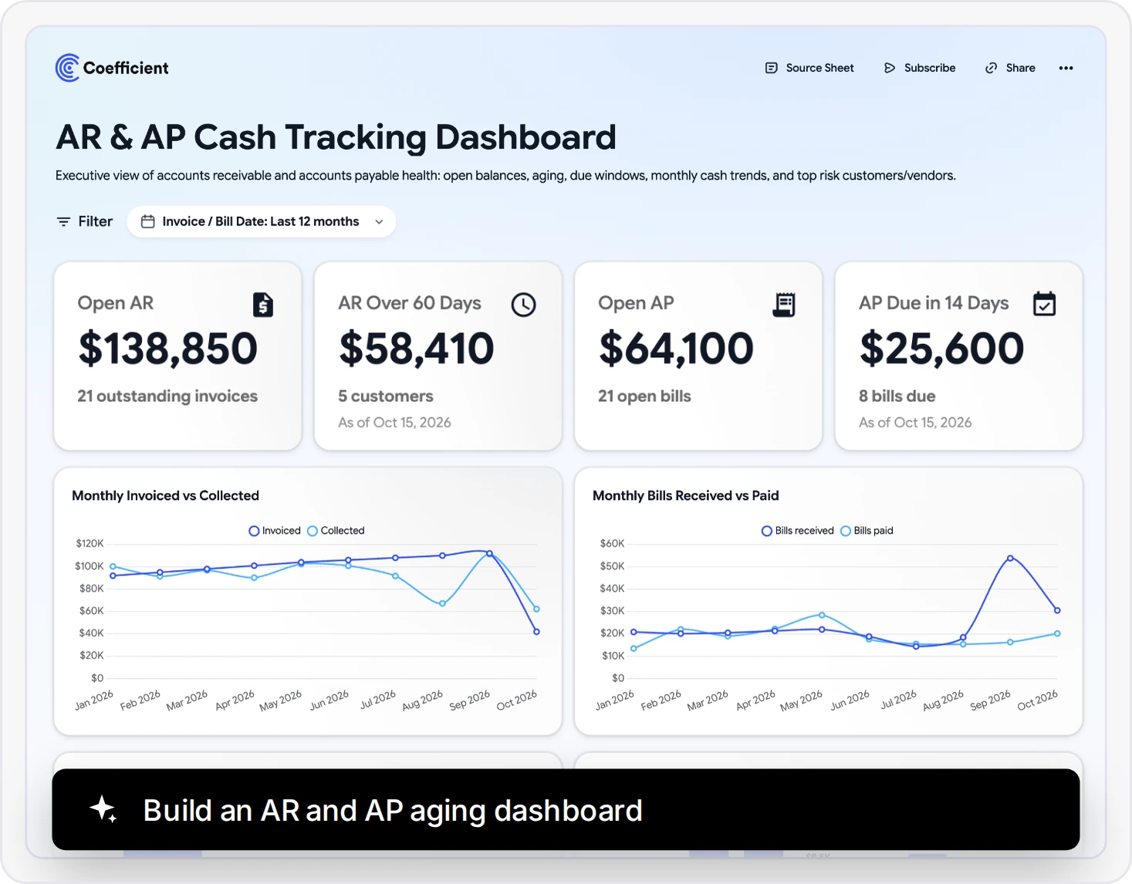Click the Source Sheet document icon
The image size is (1132, 884).
pos(771,68)
